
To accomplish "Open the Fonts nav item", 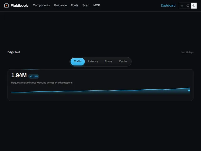I will [74, 5].
